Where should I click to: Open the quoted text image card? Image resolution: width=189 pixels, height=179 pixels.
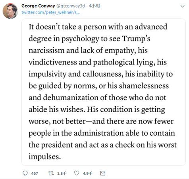tap(104, 92)
